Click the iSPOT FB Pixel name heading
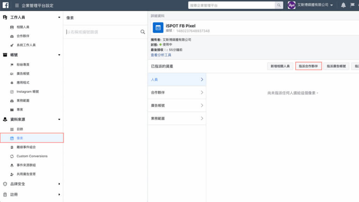 (181, 26)
